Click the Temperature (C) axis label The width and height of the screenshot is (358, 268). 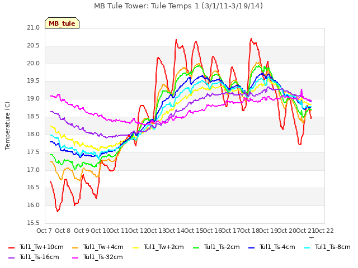pyautogui.click(x=7, y=126)
